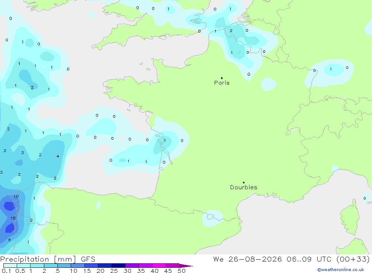
Task: Click the '45' legend scale label
Action: pos(168,271)
